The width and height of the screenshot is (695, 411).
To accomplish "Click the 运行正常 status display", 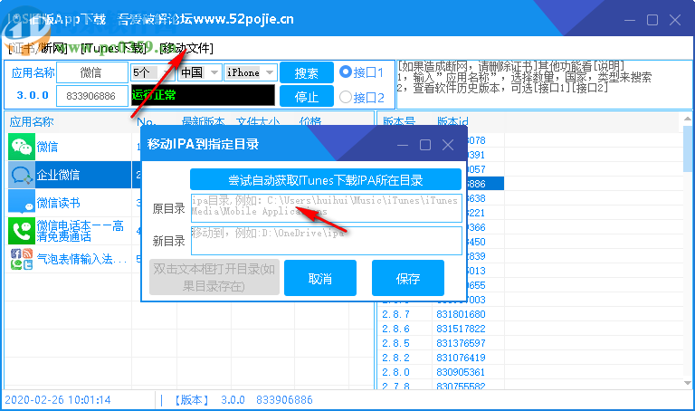I will pyautogui.click(x=203, y=95).
